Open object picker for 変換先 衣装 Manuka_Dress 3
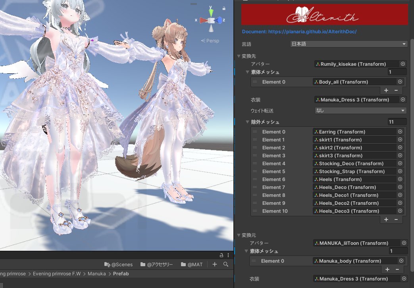The image size is (414, 288). click(x=402, y=99)
